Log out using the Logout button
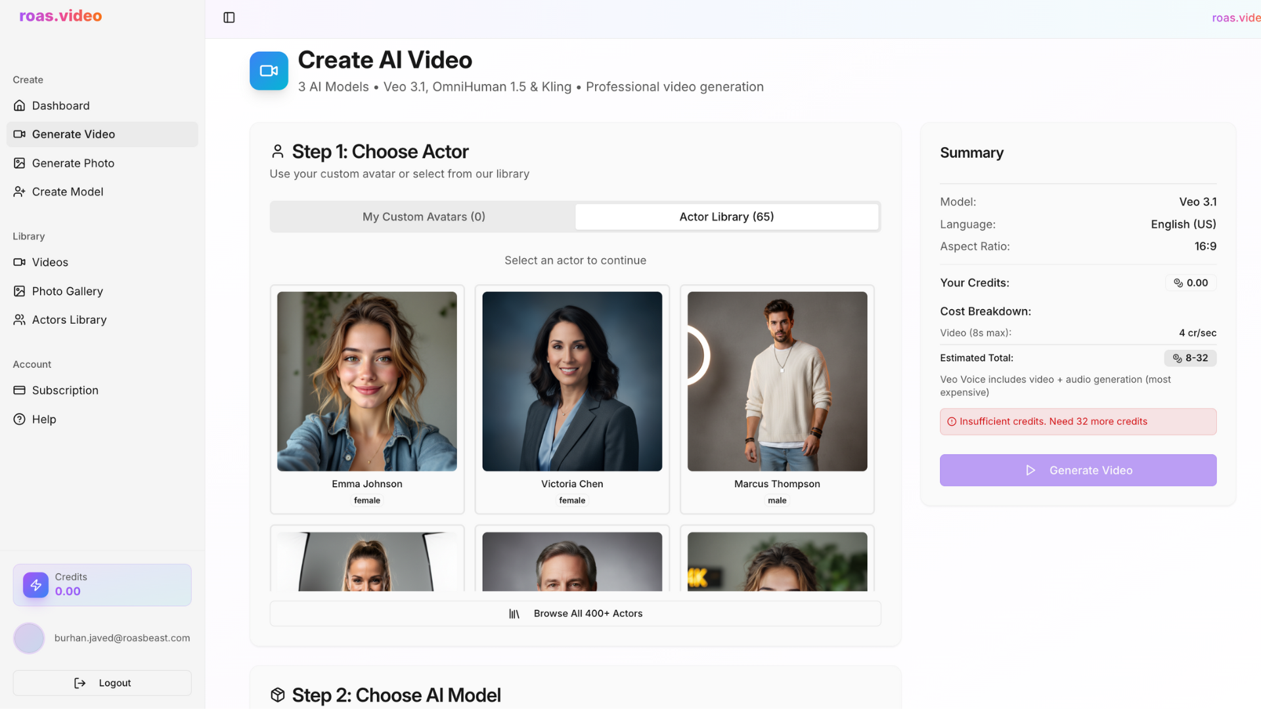This screenshot has height=709, width=1261. pos(102,683)
